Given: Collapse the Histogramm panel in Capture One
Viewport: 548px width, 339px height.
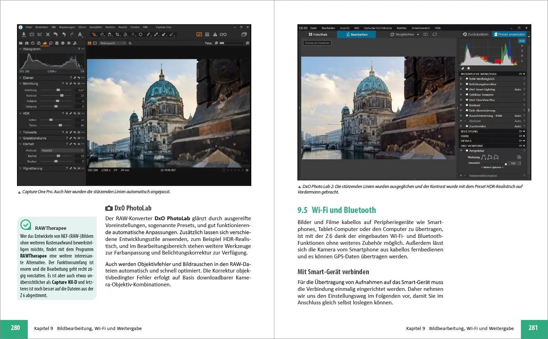Looking at the screenshot, I should point(20,49).
